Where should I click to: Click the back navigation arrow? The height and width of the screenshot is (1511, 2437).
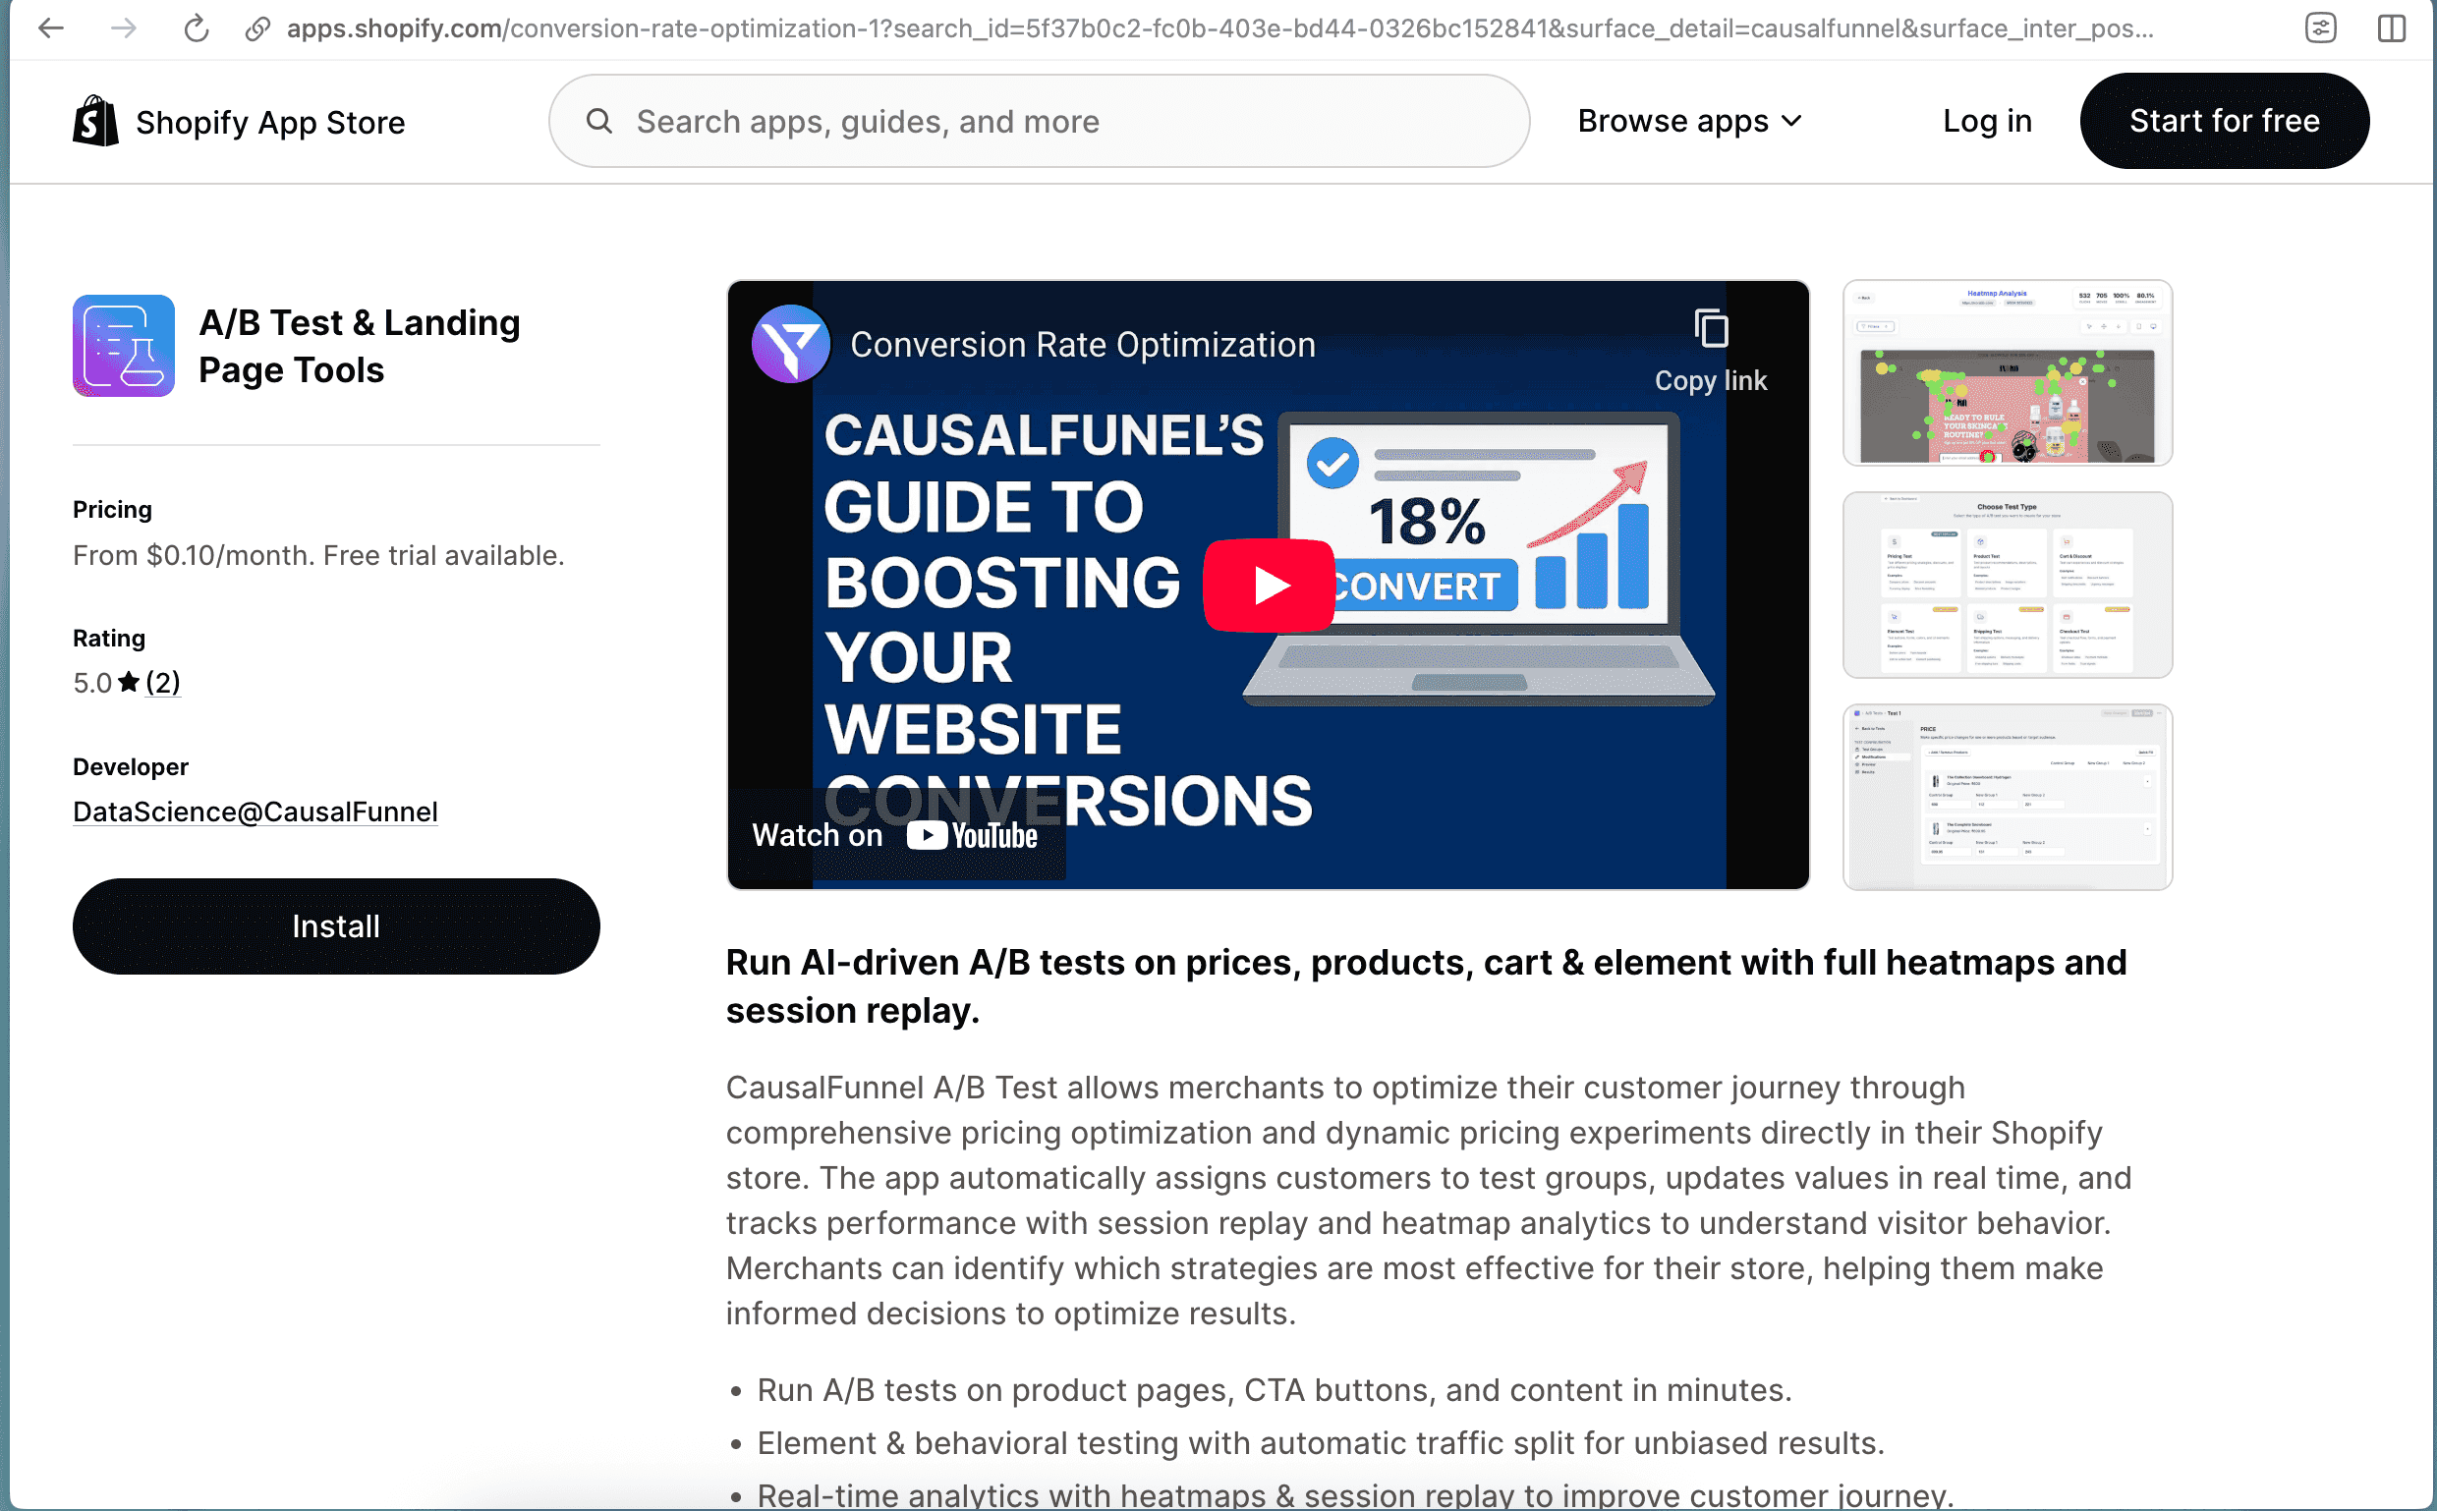(x=51, y=28)
